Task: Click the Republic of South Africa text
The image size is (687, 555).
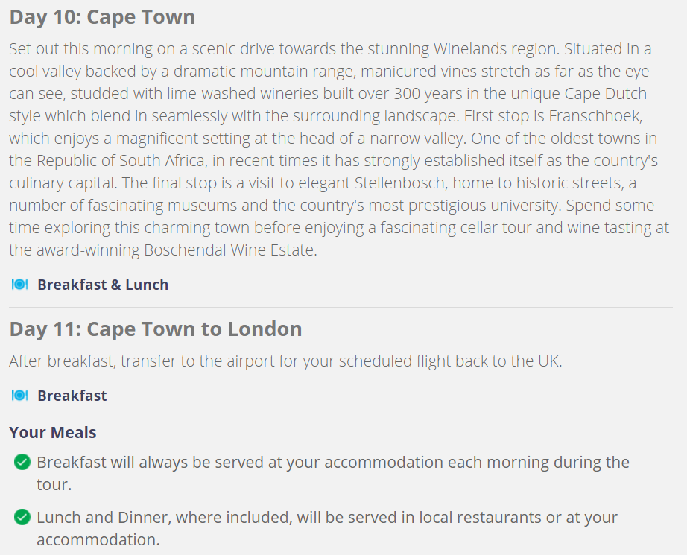Action: point(121,161)
